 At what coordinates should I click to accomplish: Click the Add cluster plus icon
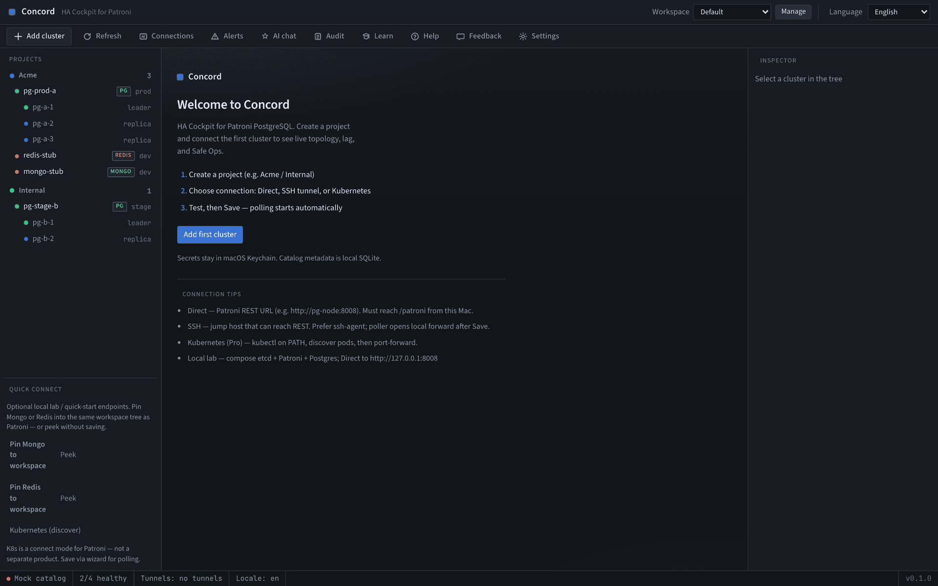point(18,37)
